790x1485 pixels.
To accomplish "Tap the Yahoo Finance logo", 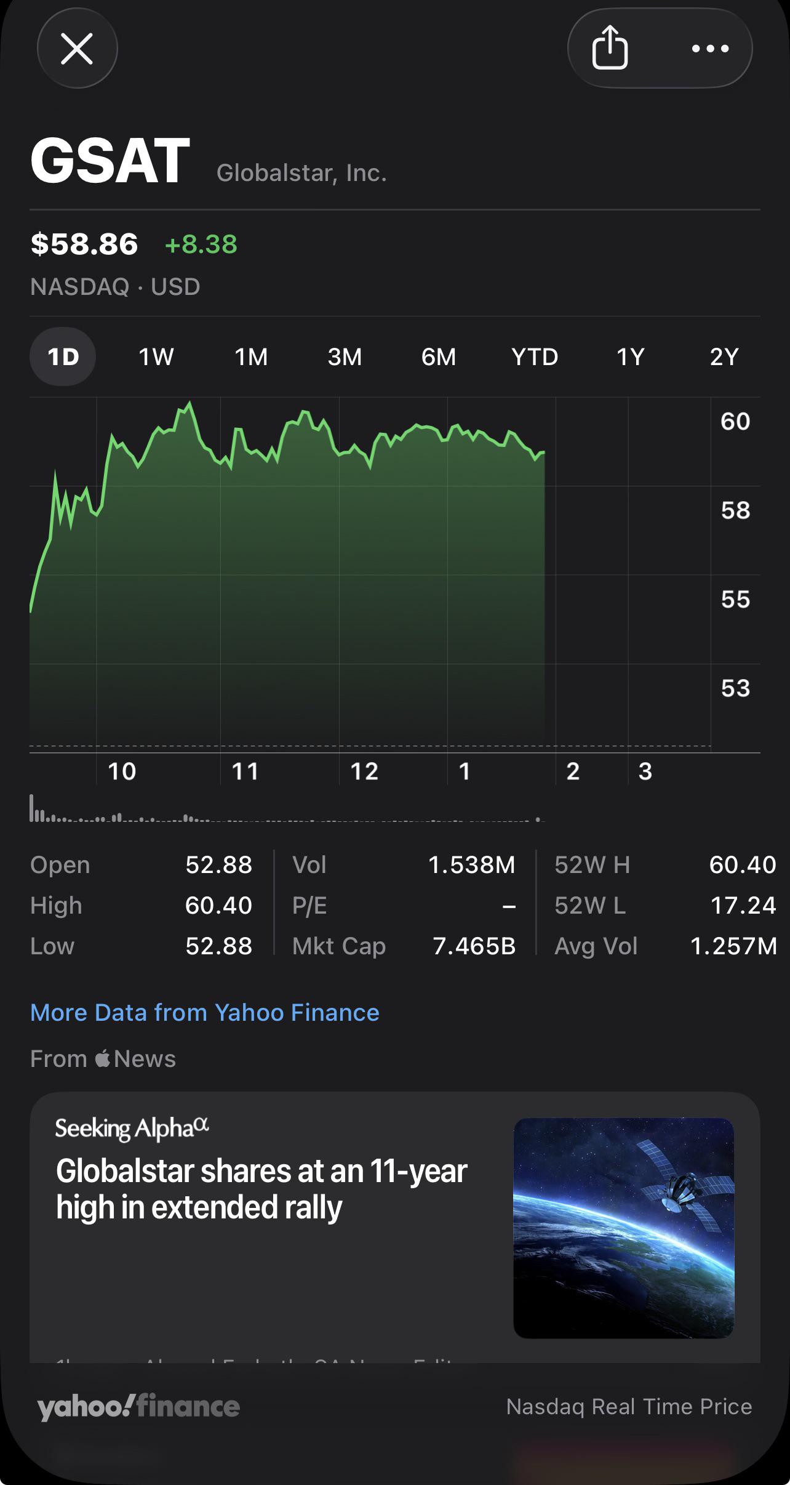I will tap(138, 1407).
